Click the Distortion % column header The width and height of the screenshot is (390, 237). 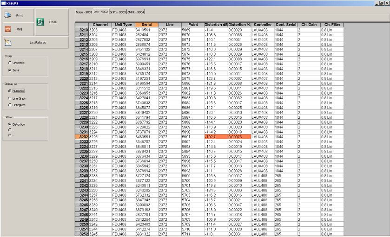click(239, 25)
